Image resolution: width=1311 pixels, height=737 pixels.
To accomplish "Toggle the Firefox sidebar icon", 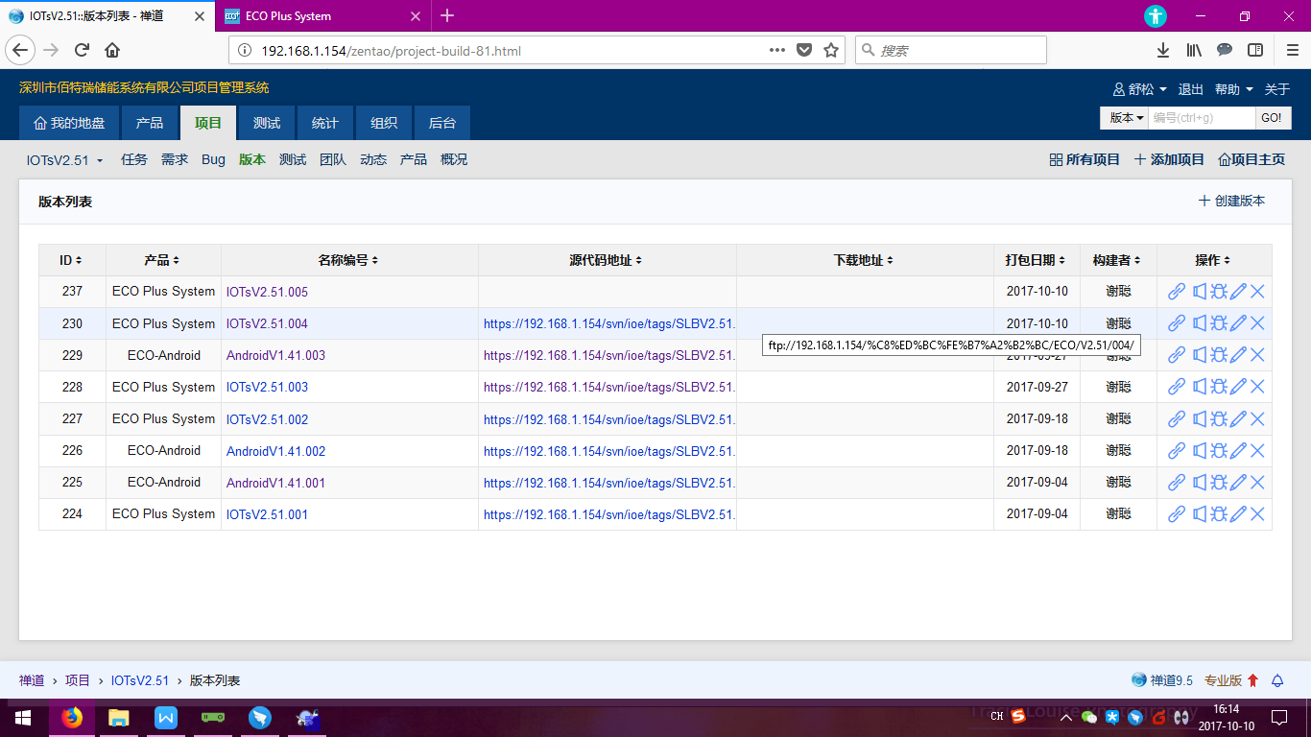I will (1255, 50).
